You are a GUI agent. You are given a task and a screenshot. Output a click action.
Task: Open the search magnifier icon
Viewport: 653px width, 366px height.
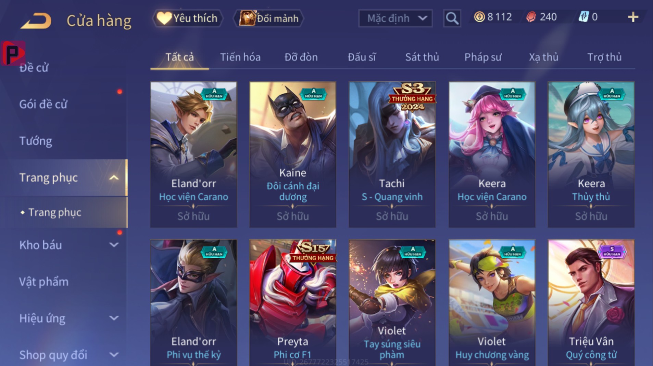tap(452, 18)
